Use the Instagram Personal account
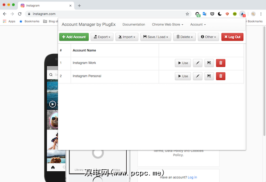266x182 pixels. point(183,76)
